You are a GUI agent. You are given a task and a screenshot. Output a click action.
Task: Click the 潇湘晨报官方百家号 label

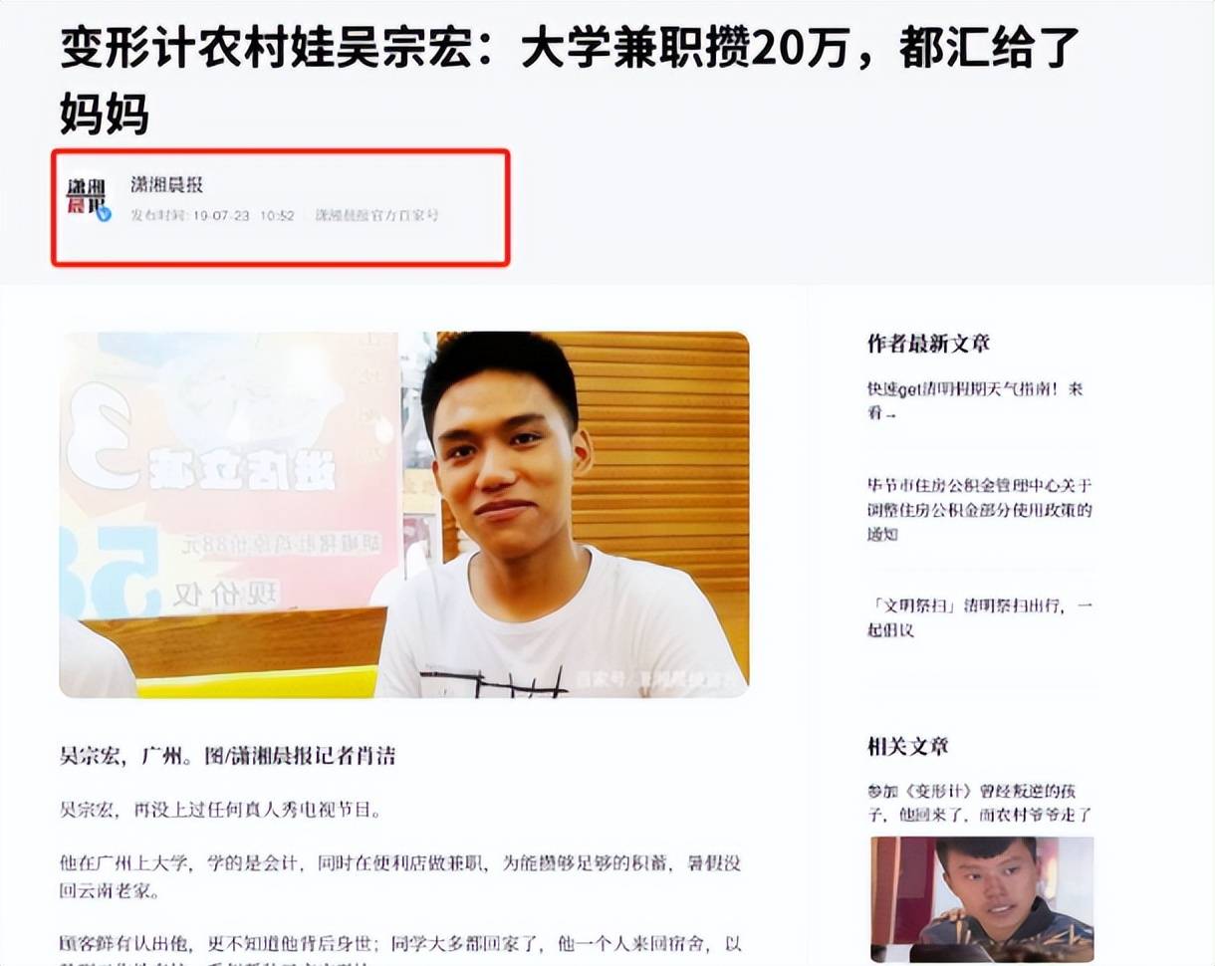[x=377, y=215]
